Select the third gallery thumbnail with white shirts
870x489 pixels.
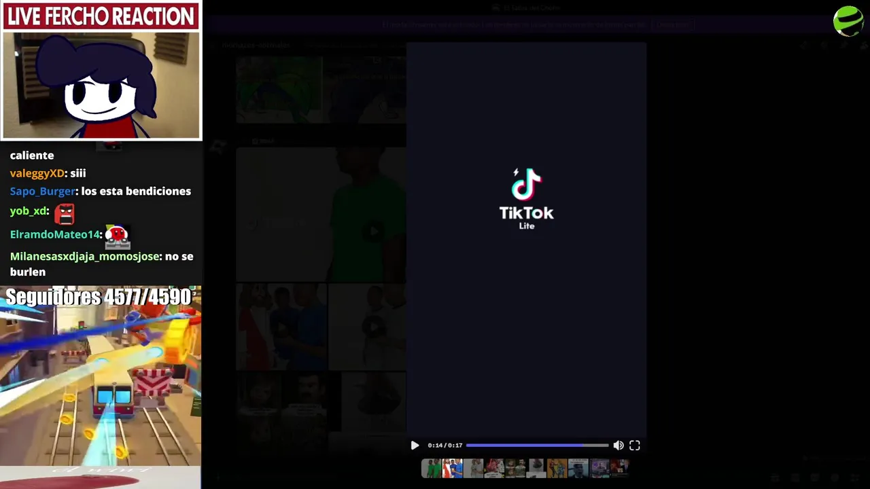tap(473, 468)
